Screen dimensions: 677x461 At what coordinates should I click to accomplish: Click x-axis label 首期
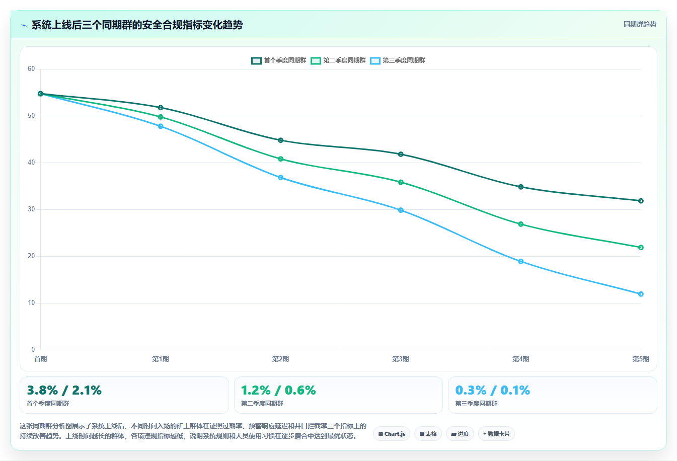[40, 359]
